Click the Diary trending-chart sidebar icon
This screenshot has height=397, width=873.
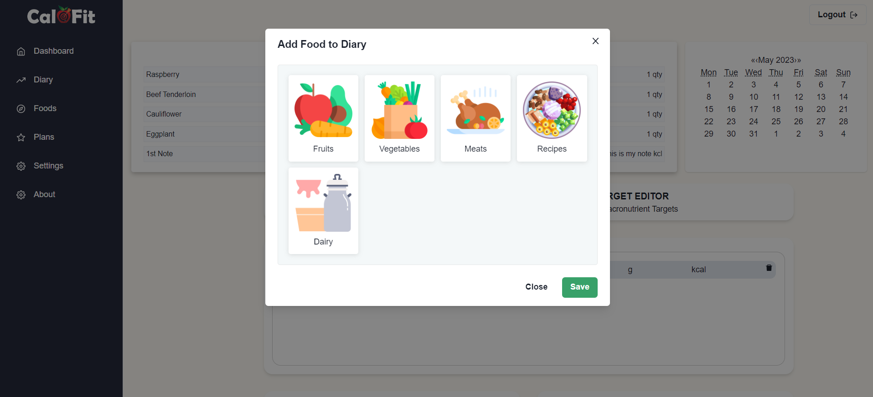pos(21,80)
